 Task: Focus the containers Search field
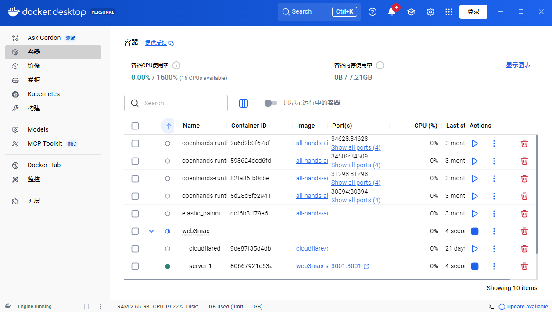[x=176, y=103]
